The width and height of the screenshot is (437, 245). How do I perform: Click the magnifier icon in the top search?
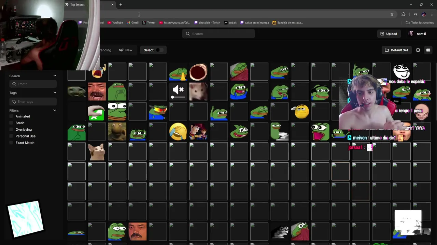coord(188,34)
